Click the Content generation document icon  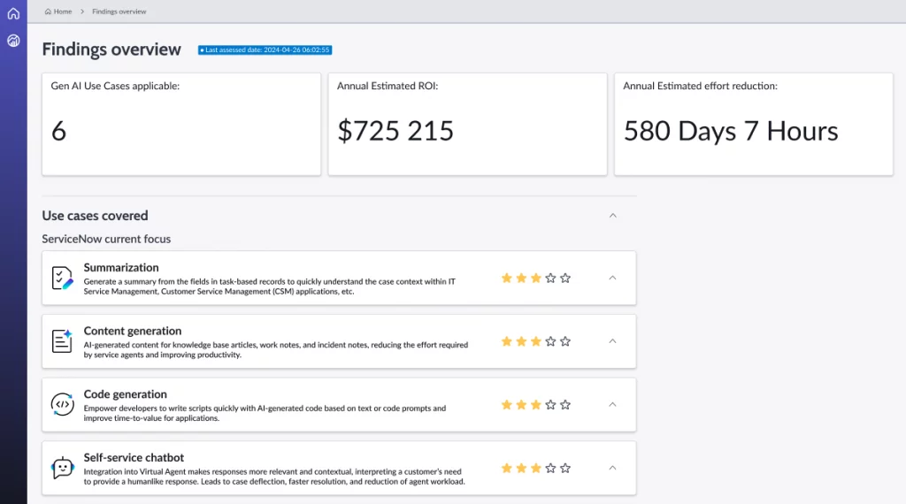pos(63,341)
